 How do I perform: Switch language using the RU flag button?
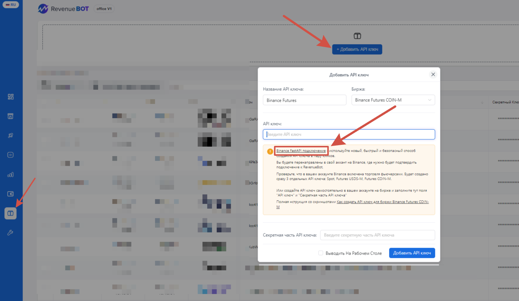11,5
